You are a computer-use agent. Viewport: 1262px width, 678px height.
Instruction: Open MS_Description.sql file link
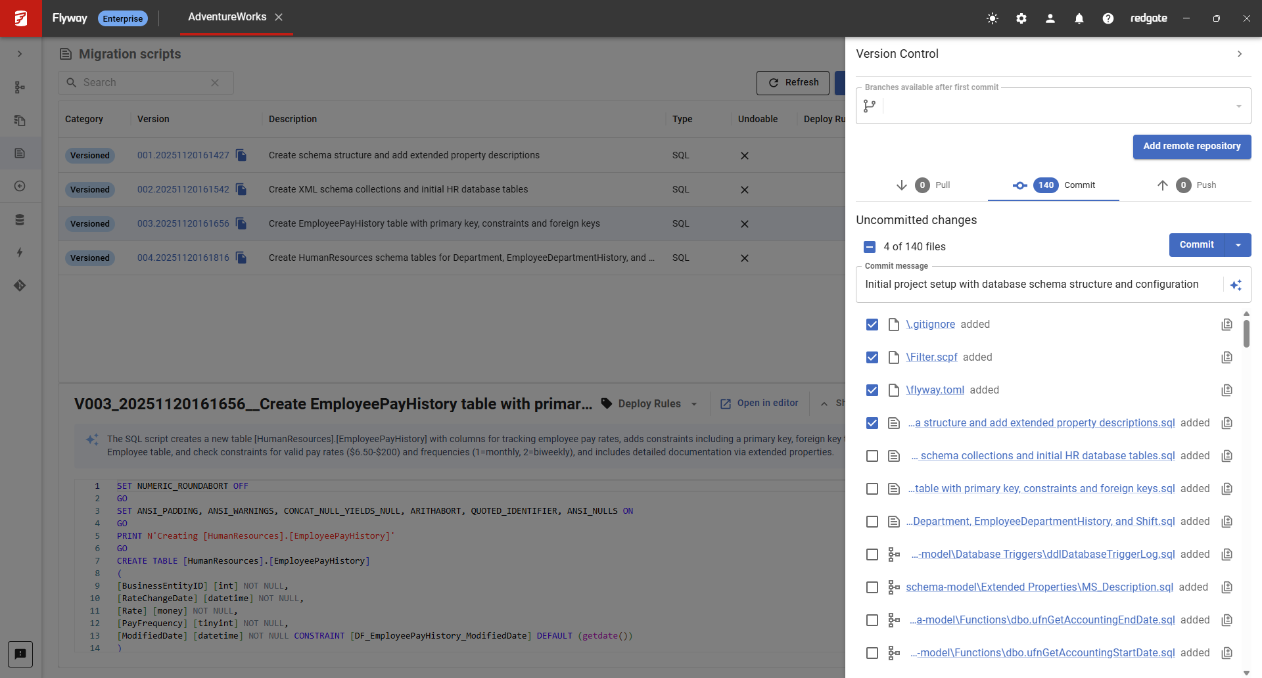1039,587
